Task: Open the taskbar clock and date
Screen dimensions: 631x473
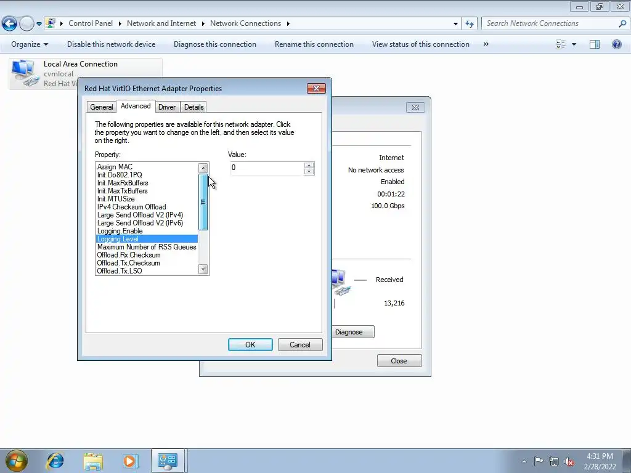Action: click(x=600, y=461)
